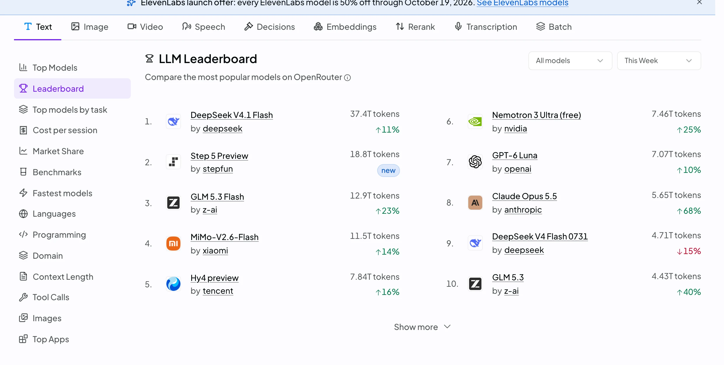Expand the list with Show more
Image resolution: width=724 pixels, height=365 pixels.
pos(422,327)
